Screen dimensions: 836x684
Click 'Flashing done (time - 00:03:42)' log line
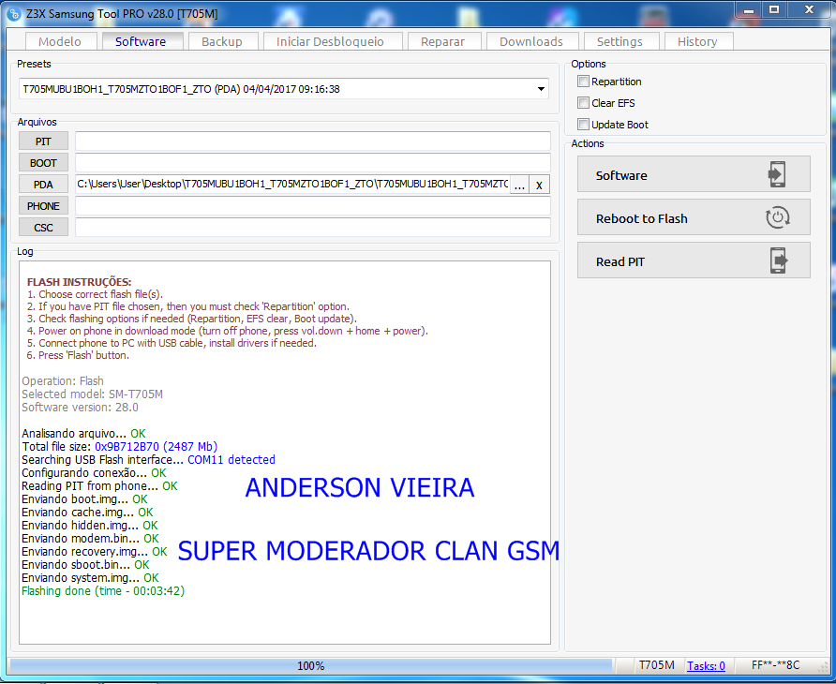103,590
